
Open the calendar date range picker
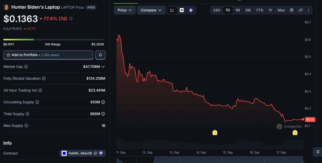click(292, 10)
